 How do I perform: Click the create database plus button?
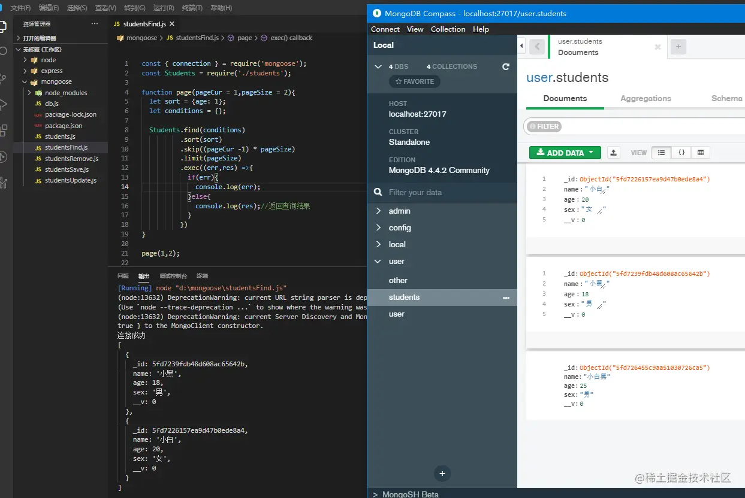click(x=442, y=473)
